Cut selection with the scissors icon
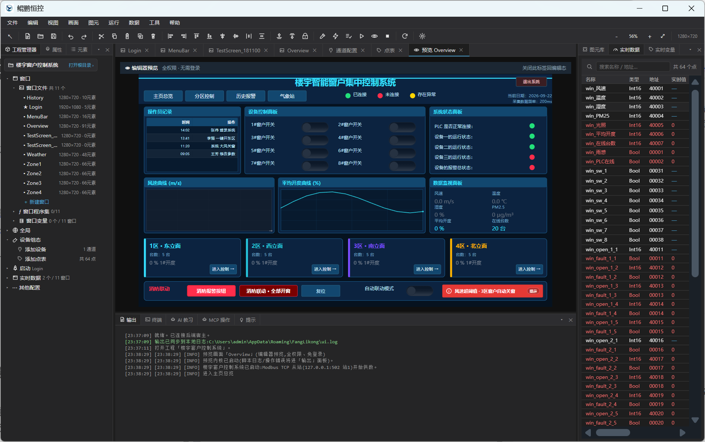The width and height of the screenshot is (705, 442). (x=101, y=36)
